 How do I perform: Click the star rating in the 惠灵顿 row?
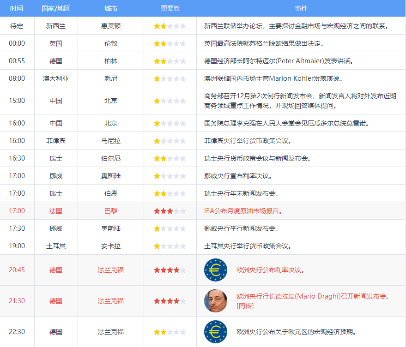tap(170, 26)
